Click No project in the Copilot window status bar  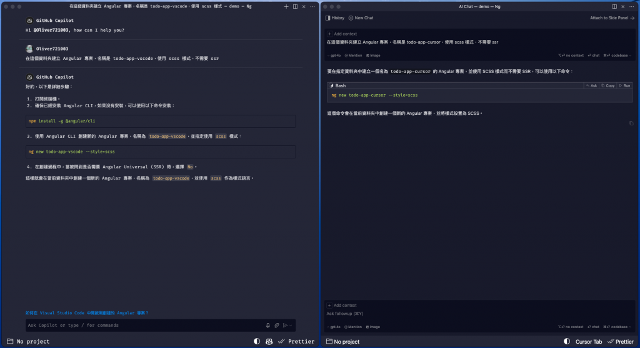tap(28, 342)
